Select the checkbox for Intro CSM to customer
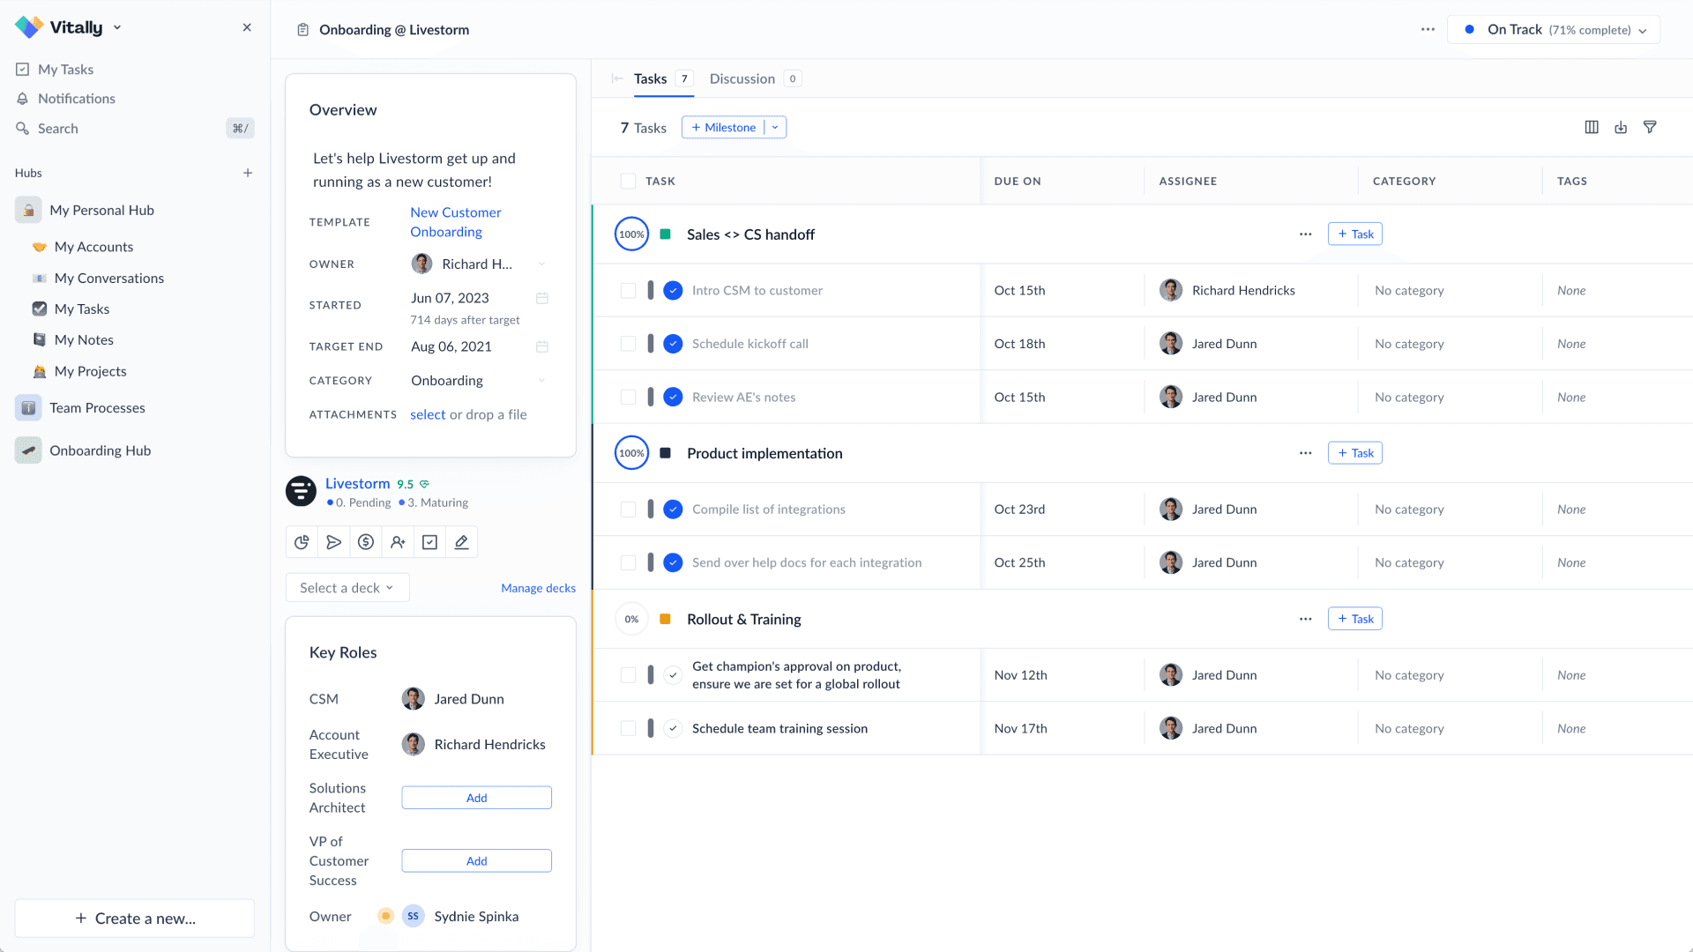This screenshot has width=1693, height=952. [x=628, y=290]
